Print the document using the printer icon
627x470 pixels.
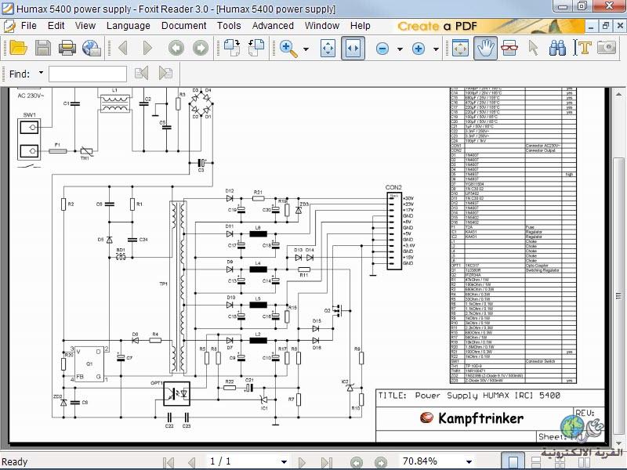(x=67, y=48)
